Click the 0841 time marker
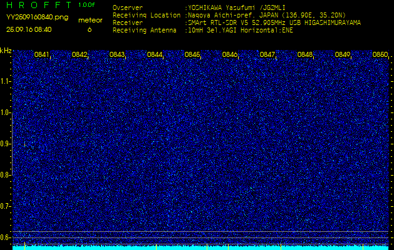 coord(41,55)
